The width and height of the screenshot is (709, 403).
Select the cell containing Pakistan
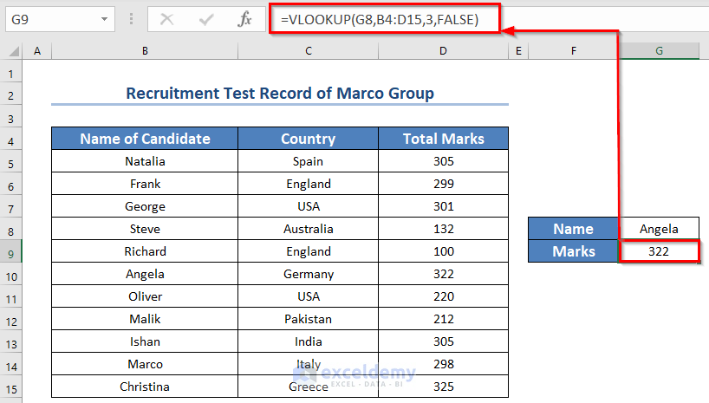tap(308, 319)
